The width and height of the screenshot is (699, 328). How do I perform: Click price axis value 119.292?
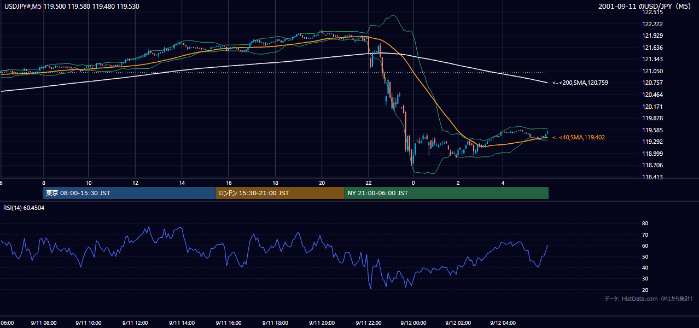[x=653, y=142]
